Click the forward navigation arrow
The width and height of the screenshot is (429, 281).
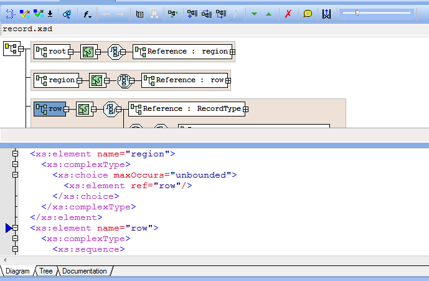tap(120, 14)
